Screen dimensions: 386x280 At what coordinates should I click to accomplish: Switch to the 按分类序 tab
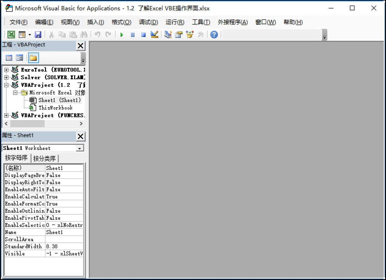coord(45,158)
